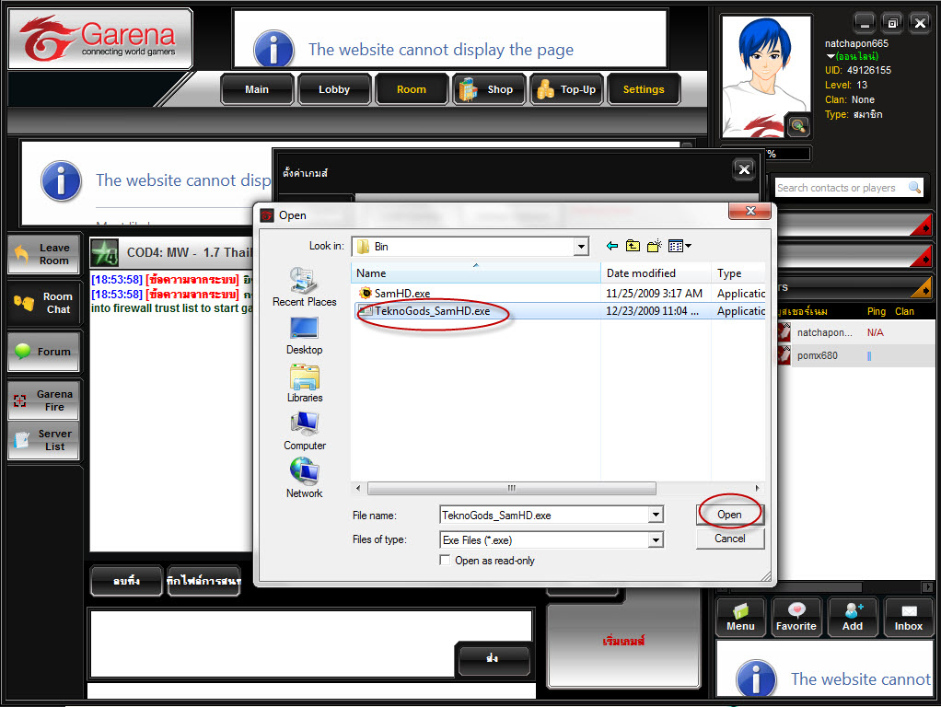This screenshot has height=707, width=941.
Task: Expand the File name dropdown arrow
Action: 656,515
